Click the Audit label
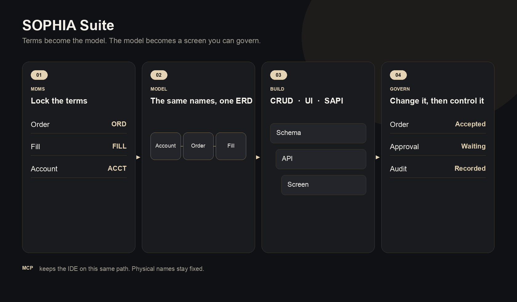Image resolution: width=517 pixels, height=302 pixels. click(398, 169)
